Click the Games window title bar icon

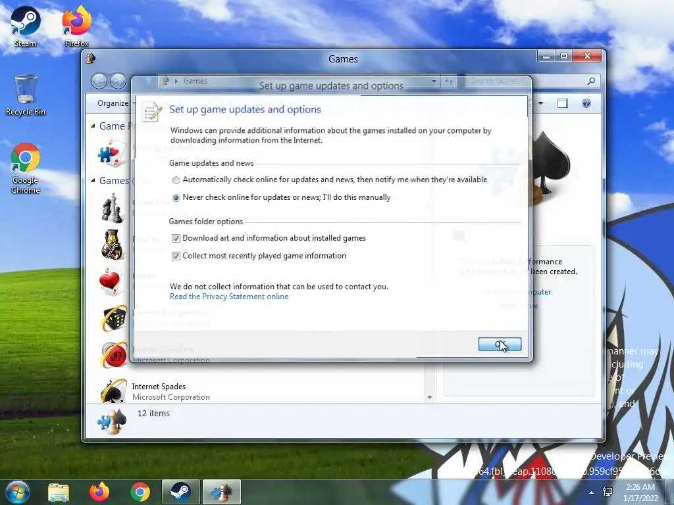91,59
